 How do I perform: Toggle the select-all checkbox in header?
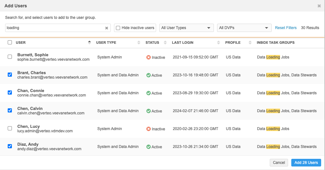[10, 42]
